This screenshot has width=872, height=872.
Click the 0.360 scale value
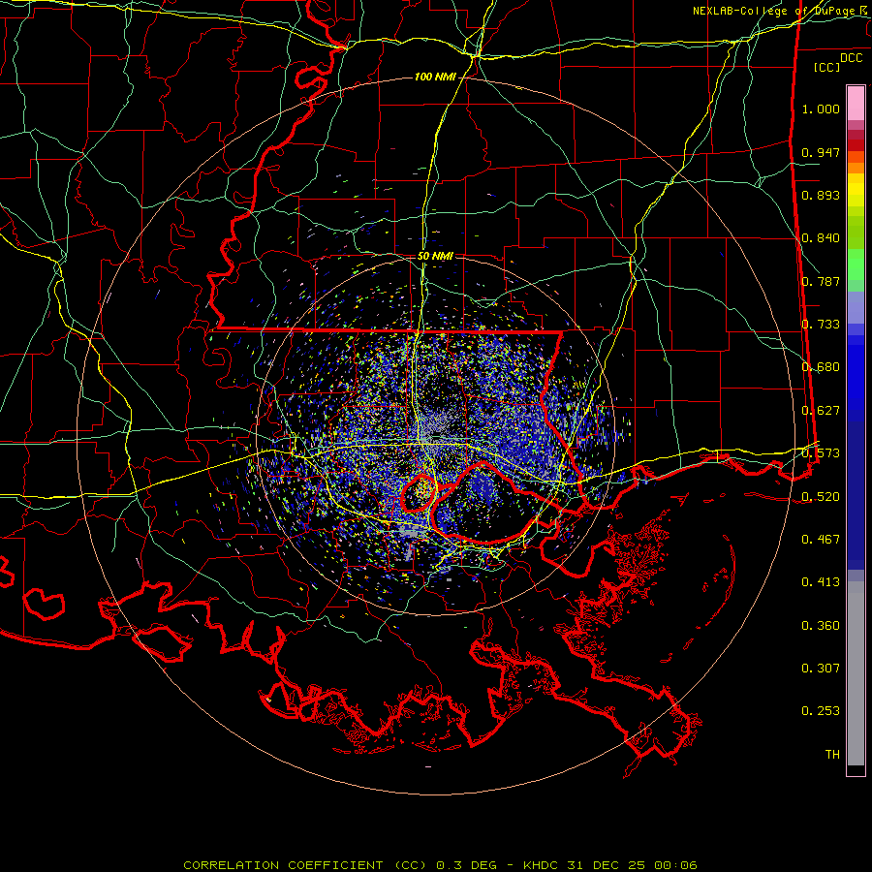click(821, 626)
